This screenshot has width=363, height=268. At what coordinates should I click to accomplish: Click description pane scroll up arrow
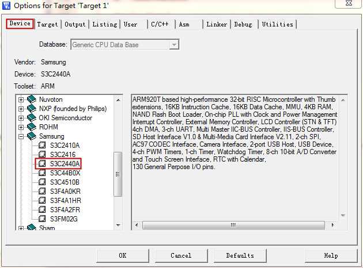343,100
